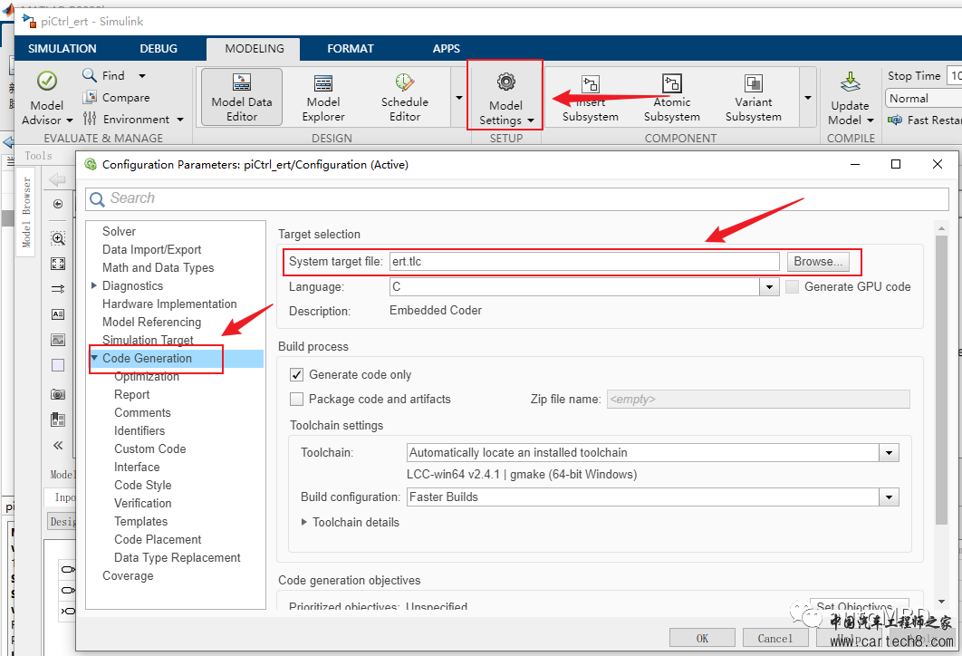Click the System target file field
The width and height of the screenshot is (962, 656).
click(x=584, y=262)
